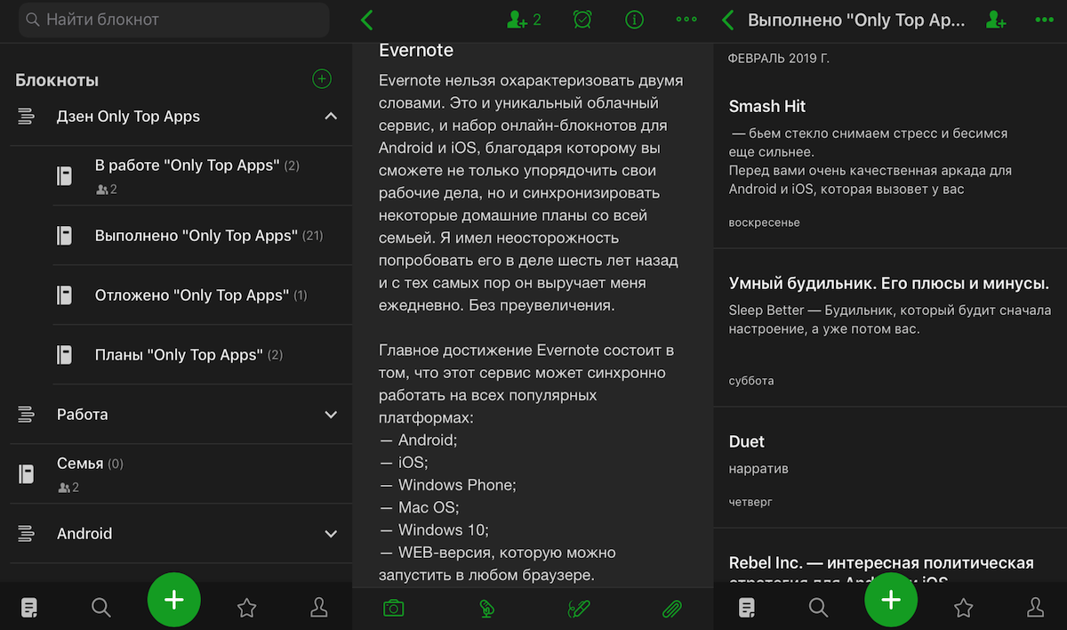Collapse the Дзен Only Top Apps stack
This screenshot has width=1067, height=630.
331,117
